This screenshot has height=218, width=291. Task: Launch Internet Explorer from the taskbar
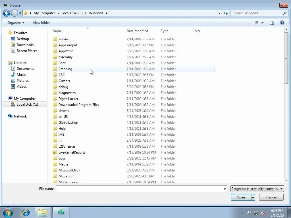tap(26, 213)
